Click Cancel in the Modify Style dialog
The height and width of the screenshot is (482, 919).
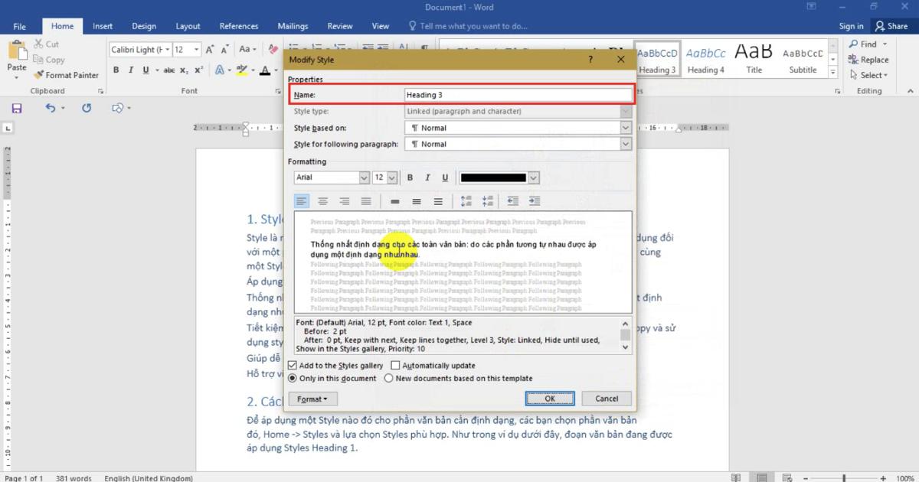607,399
